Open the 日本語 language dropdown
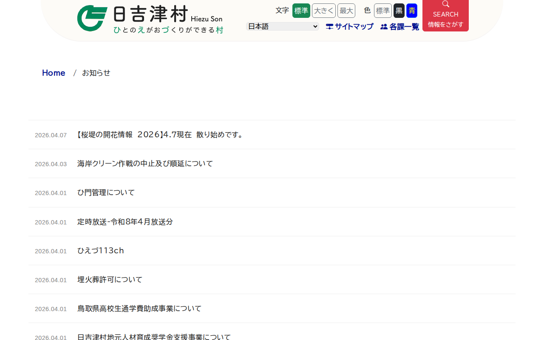Screen dimensions: 544x340 [283, 26]
